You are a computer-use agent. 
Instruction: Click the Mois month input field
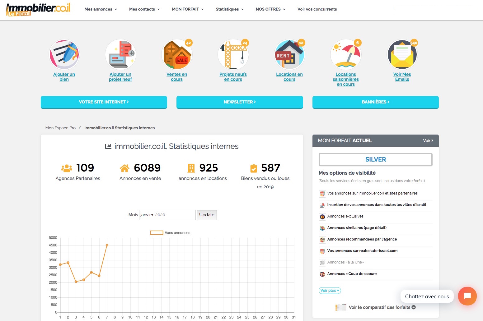[167, 215]
